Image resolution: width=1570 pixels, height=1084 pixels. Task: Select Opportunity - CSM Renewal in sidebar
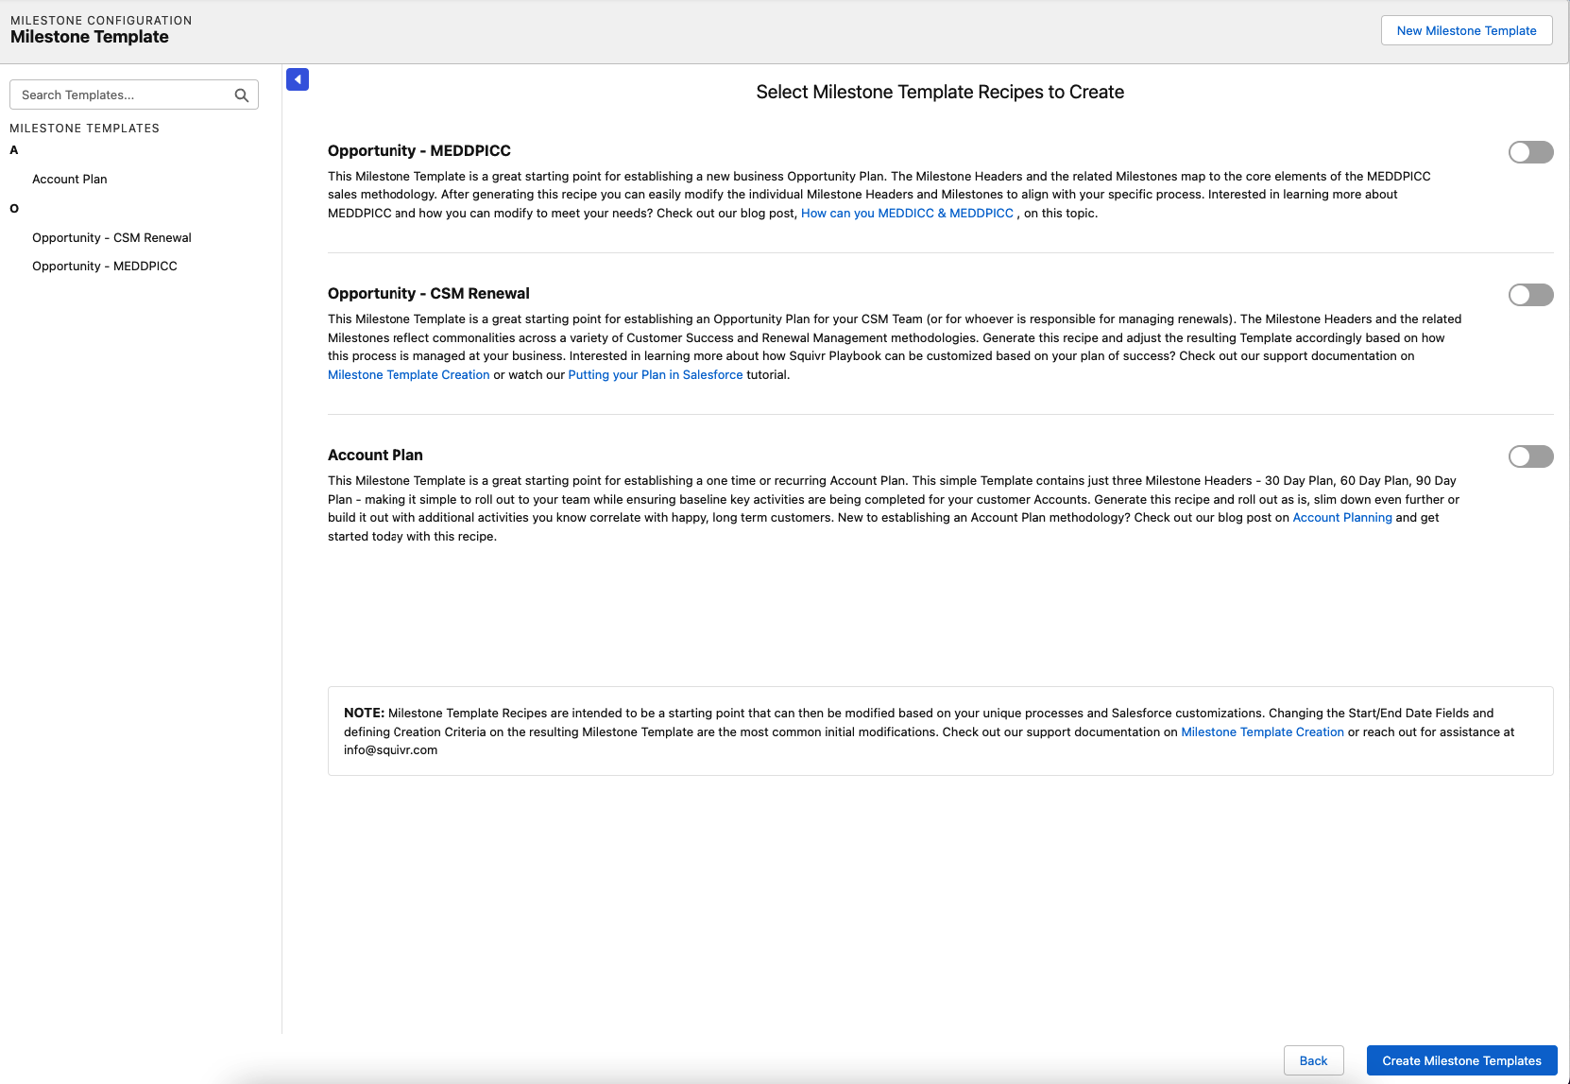point(111,237)
